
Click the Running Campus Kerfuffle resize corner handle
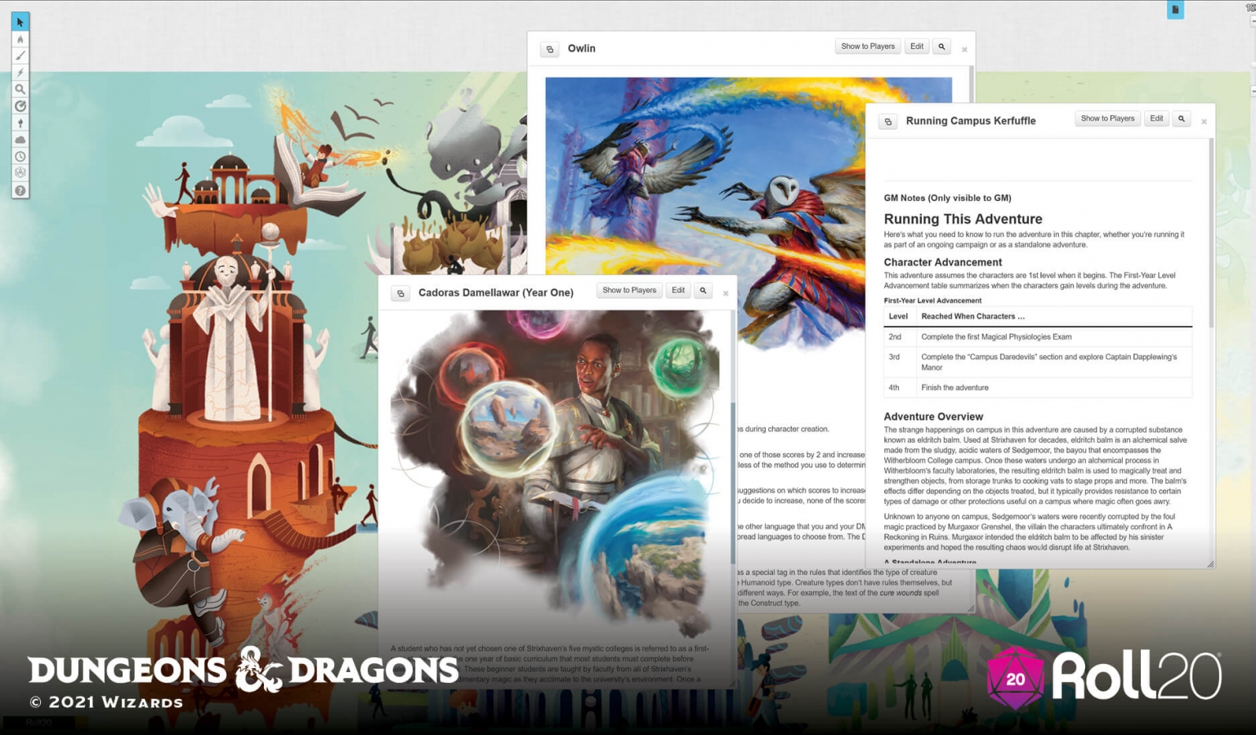tap(1210, 563)
